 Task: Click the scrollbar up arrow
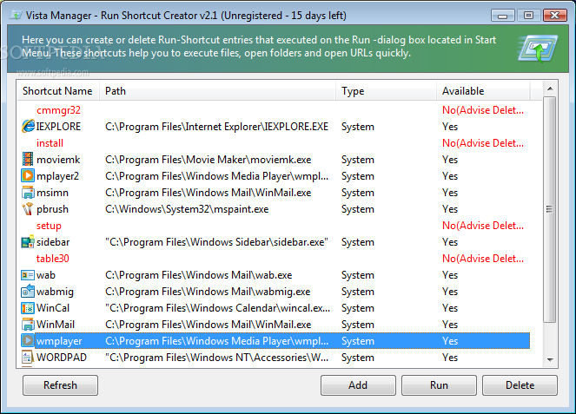(550, 89)
